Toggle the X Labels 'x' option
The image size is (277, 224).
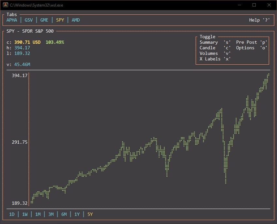pos(215,59)
